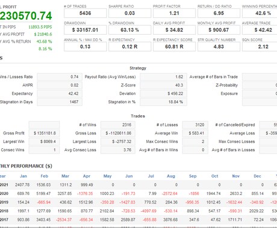Select the Stagnation in Days field 1467

[60, 102]
